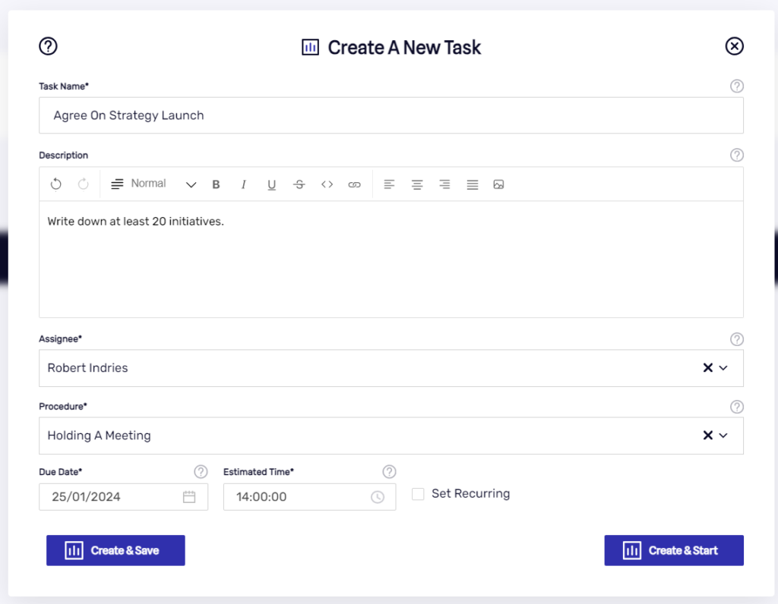
Task: Justify the description text
Action: 472,184
